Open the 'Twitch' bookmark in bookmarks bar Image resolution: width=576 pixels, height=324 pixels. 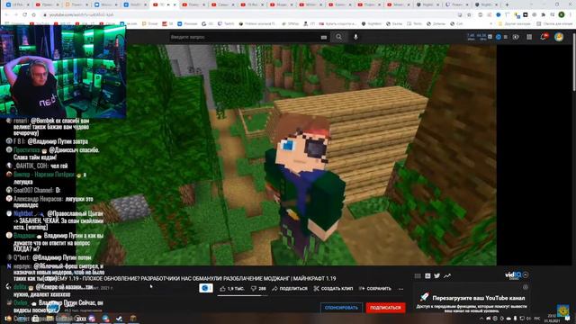point(226,23)
